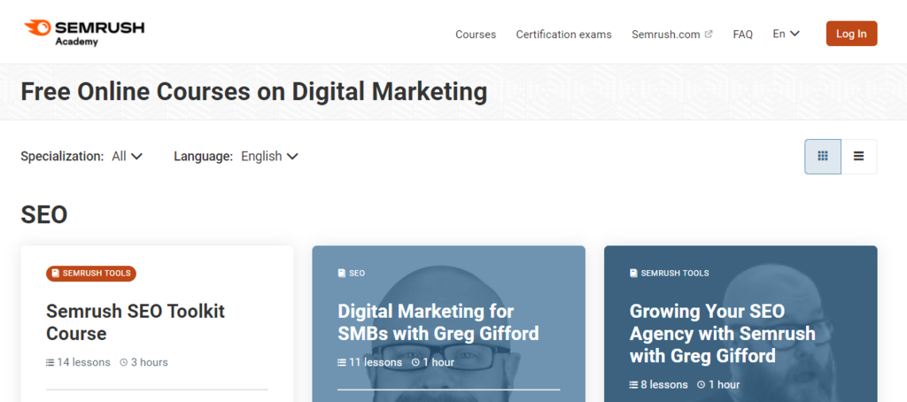Viewport: 907px width, 402px height.
Task: Click the lessons icon beside 11 lessons
Action: 342,362
